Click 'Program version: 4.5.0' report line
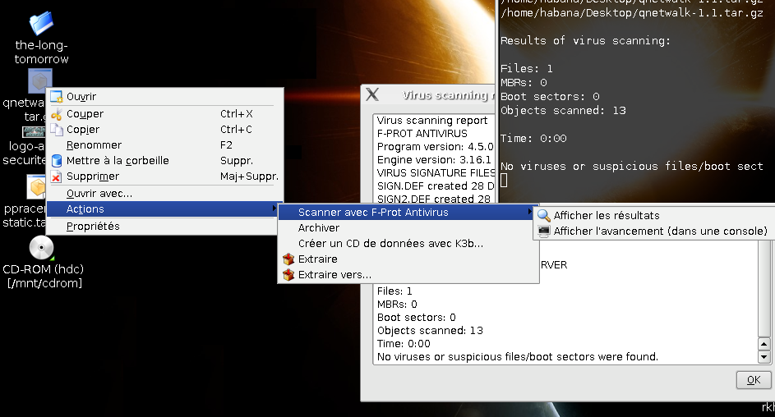 435,147
